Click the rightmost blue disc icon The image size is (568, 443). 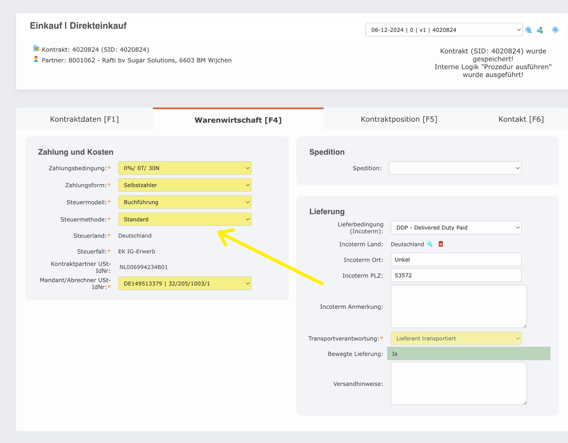555,30
